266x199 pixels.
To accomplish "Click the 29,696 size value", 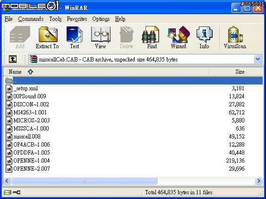I will [237, 169].
